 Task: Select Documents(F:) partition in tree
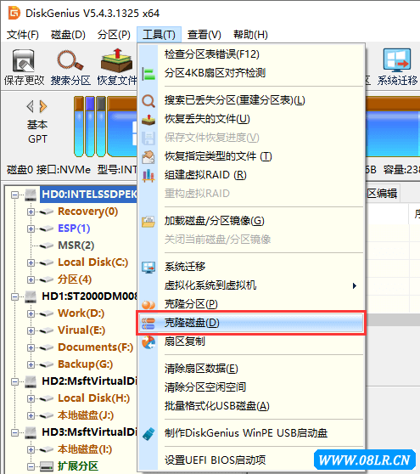(x=95, y=347)
